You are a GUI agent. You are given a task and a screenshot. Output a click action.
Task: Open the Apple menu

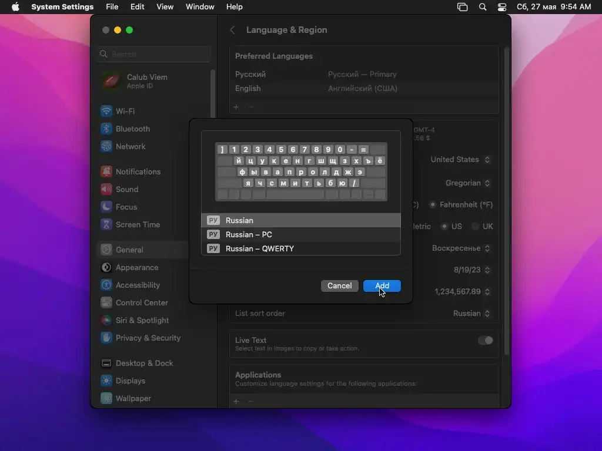click(x=15, y=7)
